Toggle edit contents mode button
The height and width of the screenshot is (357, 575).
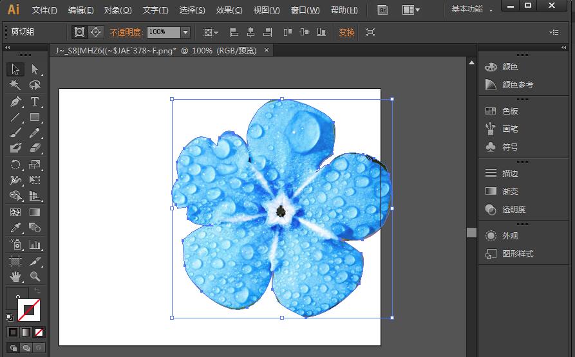[x=95, y=32]
